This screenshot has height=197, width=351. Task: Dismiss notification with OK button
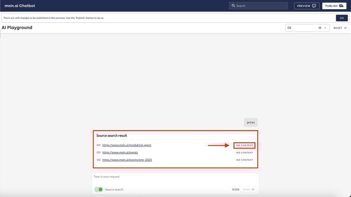(x=342, y=18)
